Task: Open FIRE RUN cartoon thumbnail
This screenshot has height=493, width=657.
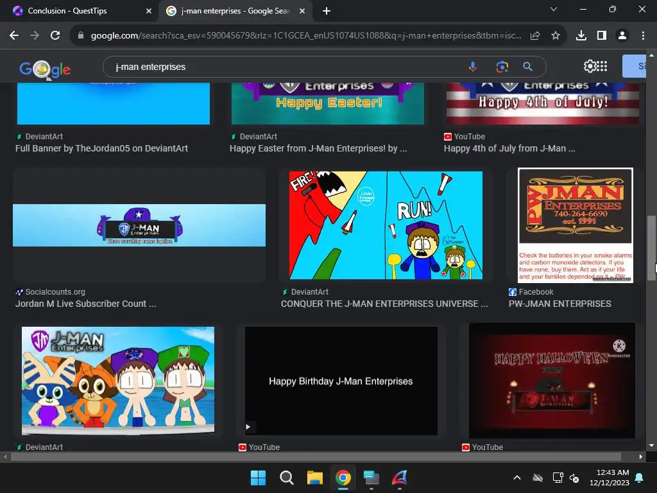Action: 386,225
